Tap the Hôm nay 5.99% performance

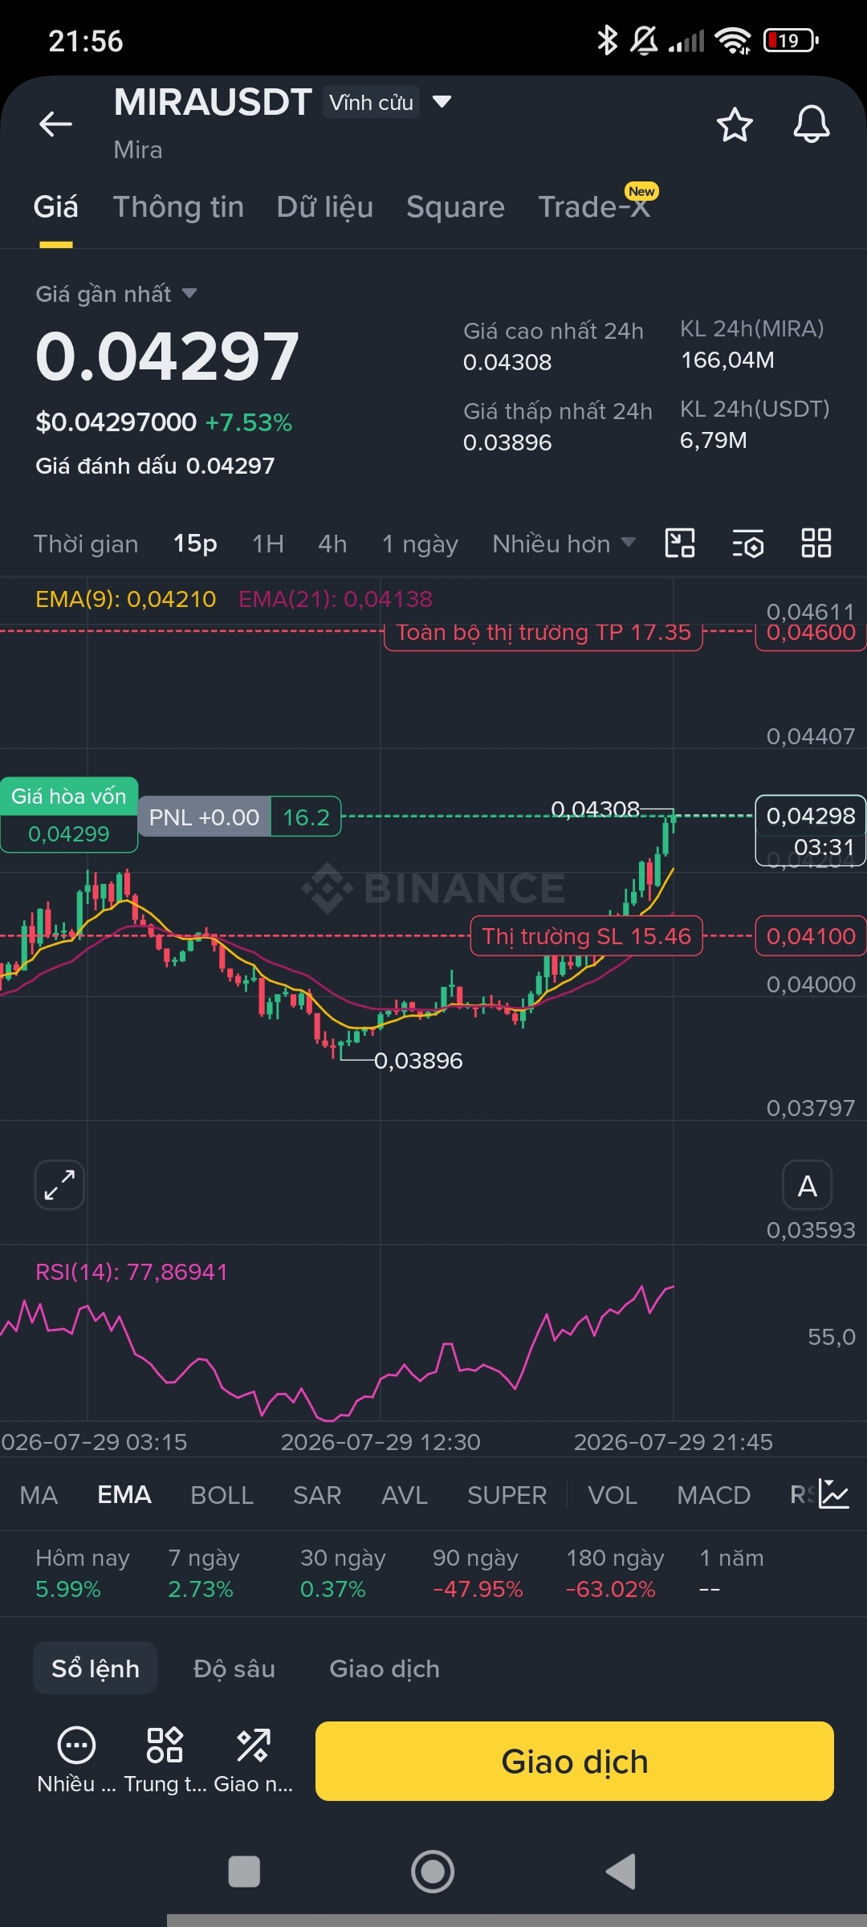click(82, 1573)
